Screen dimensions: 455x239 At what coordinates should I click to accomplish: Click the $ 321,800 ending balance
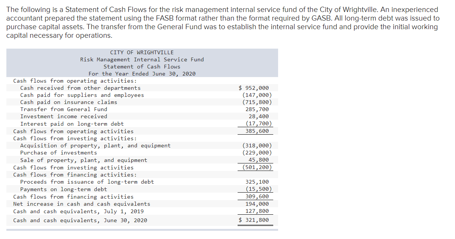click(x=254, y=220)
